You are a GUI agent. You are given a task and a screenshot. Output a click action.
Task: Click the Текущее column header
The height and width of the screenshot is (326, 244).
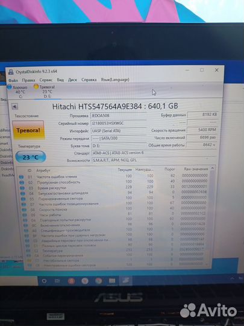tap(125, 170)
